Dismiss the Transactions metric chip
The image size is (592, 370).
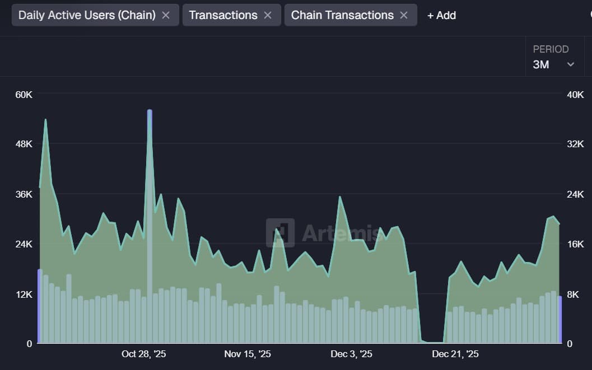click(x=268, y=15)
